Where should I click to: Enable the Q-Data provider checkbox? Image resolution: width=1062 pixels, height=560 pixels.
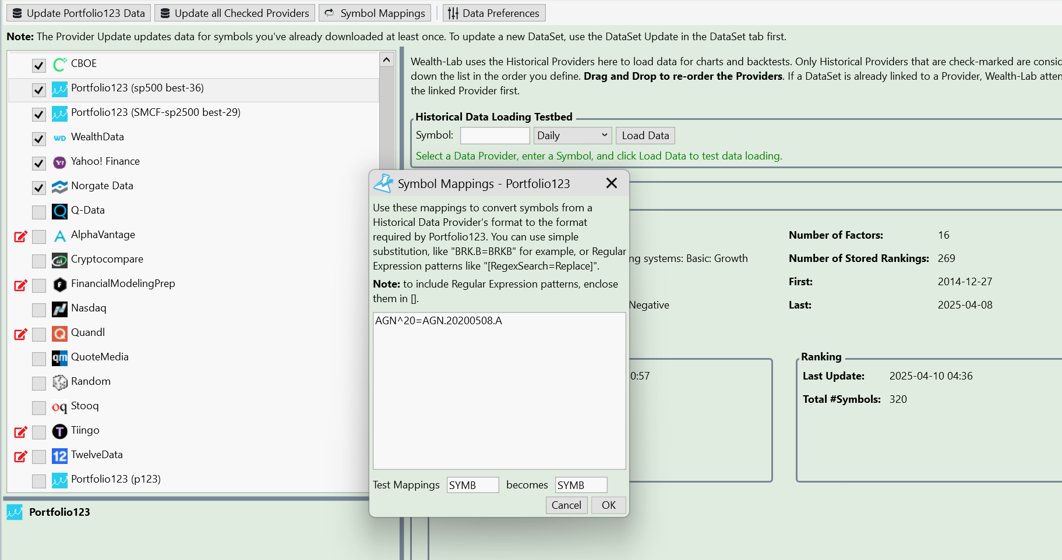(x=39, y=212)
